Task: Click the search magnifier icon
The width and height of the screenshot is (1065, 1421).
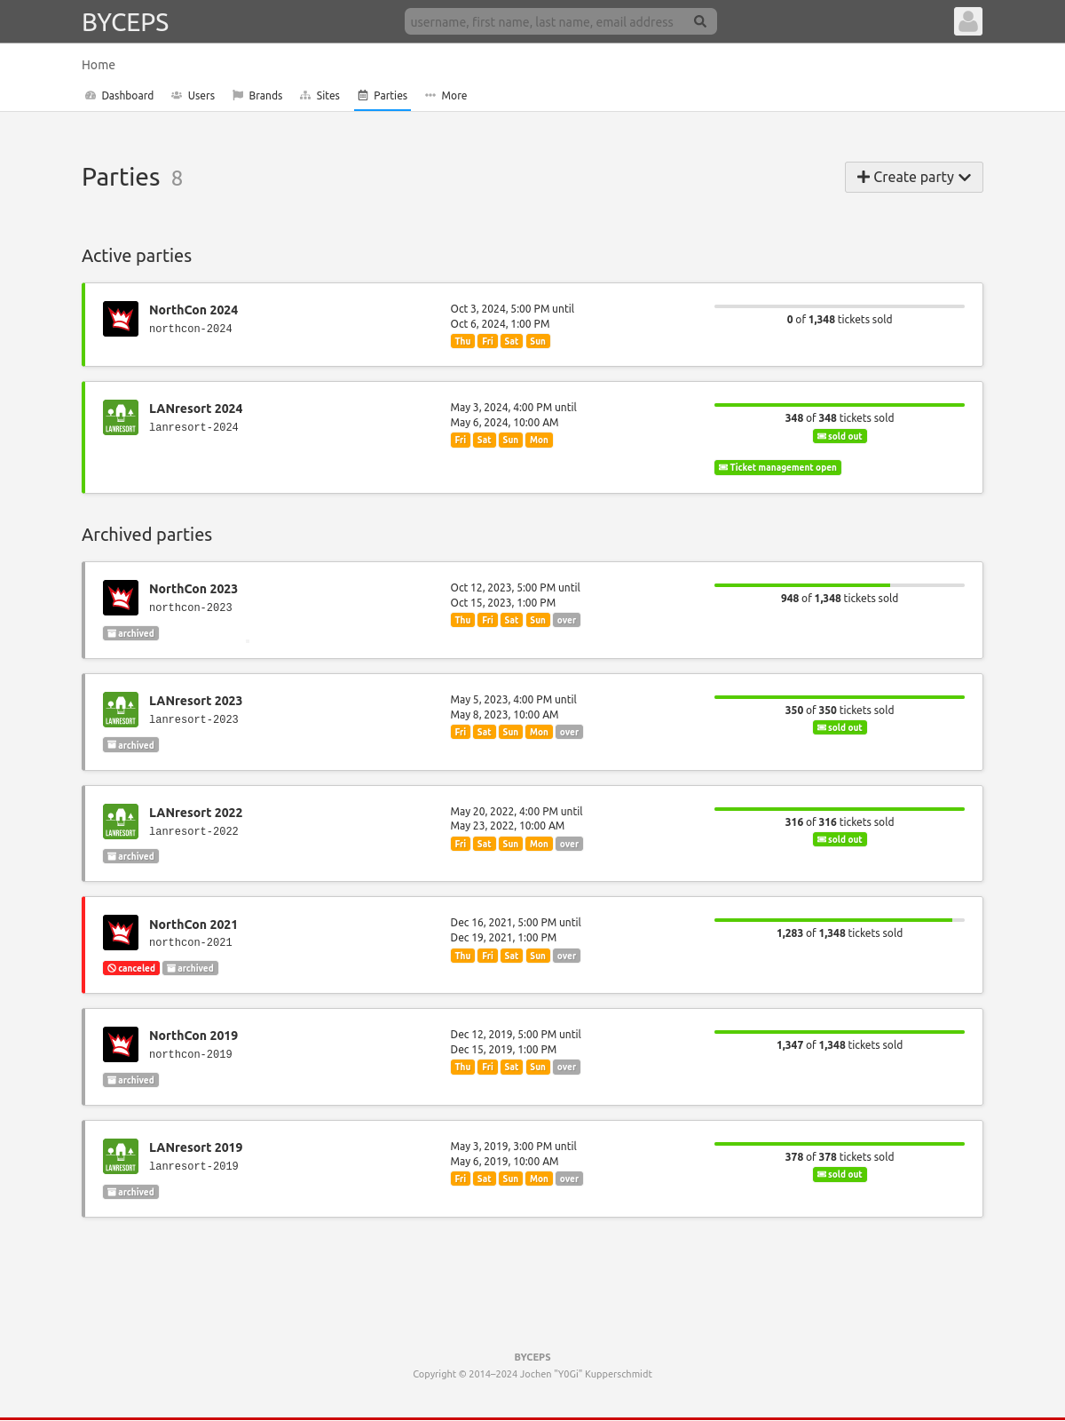Action: [x=700, y=21]
